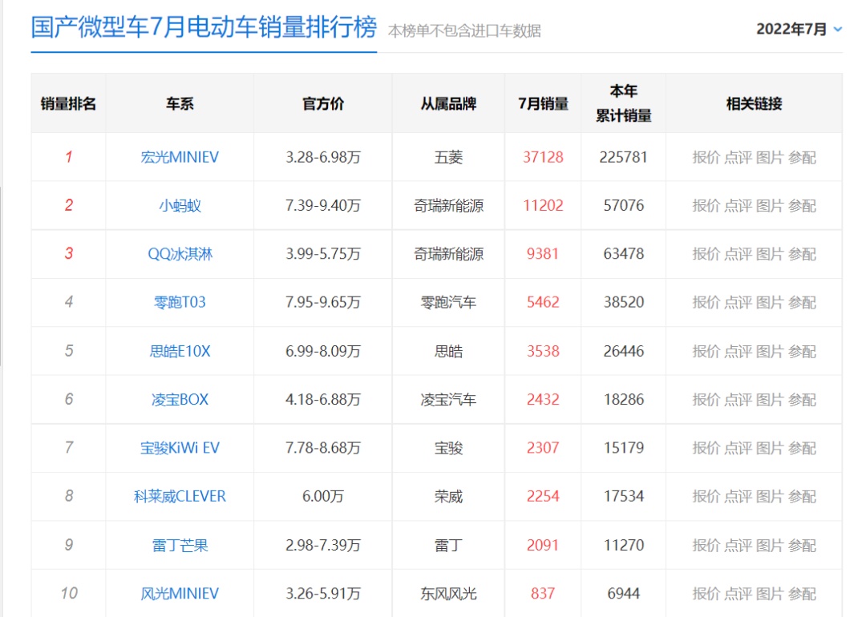Image resolution: width=866 pixels, height=617 pixels.
Task: Click 图片 in the QQ冰淇淋 row
Action: tap(770, 254)
